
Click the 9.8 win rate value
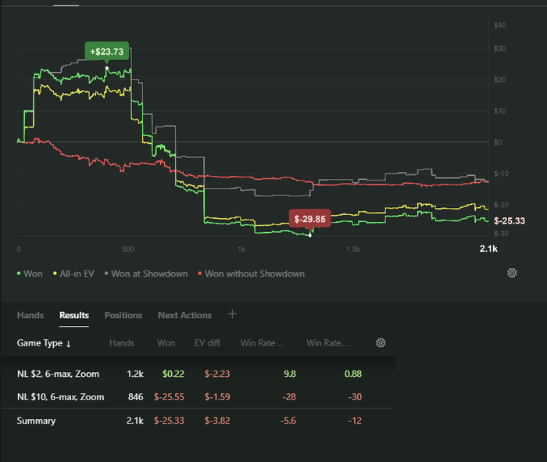tap(290, 374)
